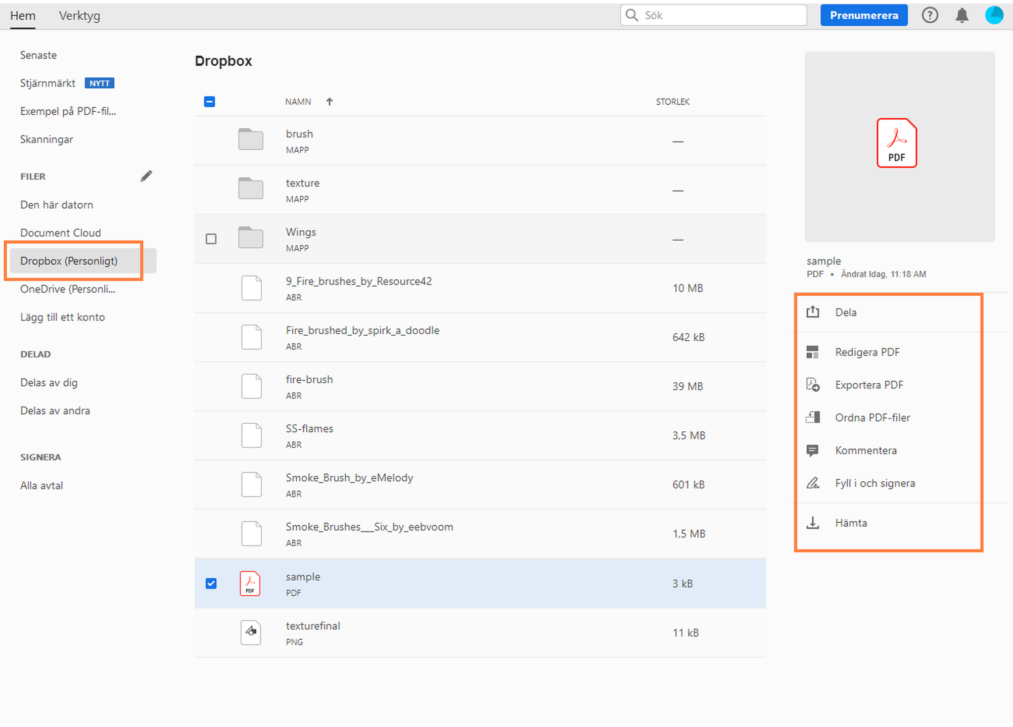This screenshot has width=1013, height=727.
Task: Click the Prenumerera button
Action: coord(864,15)
